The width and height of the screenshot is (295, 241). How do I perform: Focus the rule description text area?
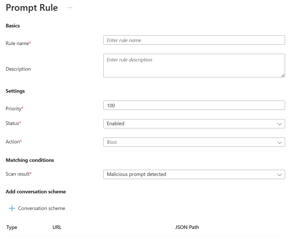[x=194, y=65]
